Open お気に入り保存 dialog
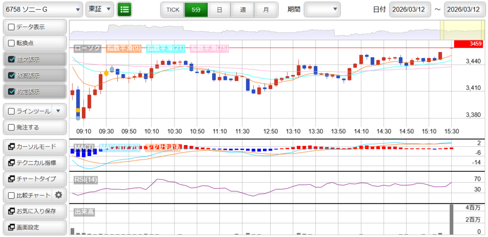The image size is (488, 237). coord(34,211)
